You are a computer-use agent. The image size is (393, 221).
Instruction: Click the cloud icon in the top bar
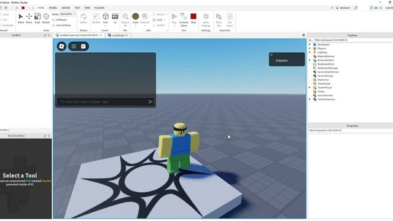click(x=376, y=8)
